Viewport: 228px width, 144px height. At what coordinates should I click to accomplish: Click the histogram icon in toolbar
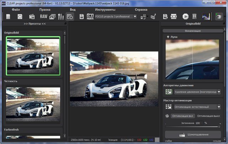tap(206, 16)
